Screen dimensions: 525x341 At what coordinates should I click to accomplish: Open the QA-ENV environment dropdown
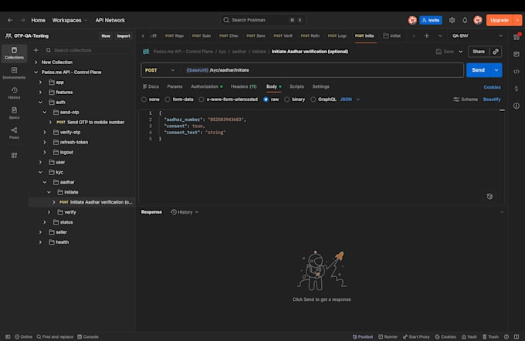477,35
